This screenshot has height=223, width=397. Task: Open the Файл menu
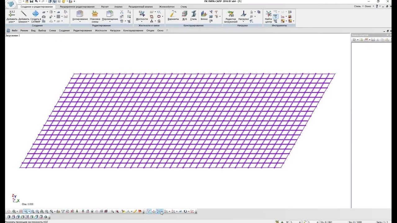[x=15, y=31]
